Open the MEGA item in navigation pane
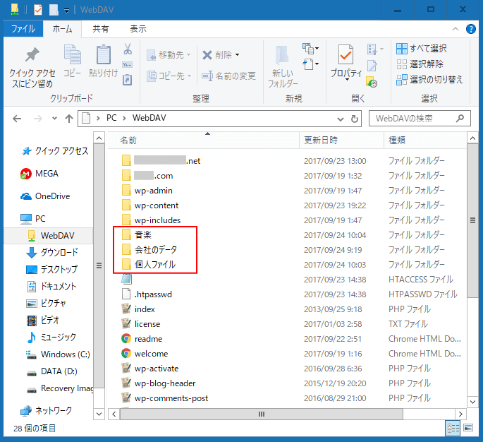This screenshot has width=483, height=442. 46,173
